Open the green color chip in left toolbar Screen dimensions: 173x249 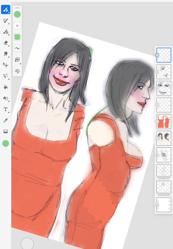[x=6, y=143]
